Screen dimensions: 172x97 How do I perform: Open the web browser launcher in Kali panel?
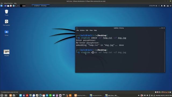[13, 6]
